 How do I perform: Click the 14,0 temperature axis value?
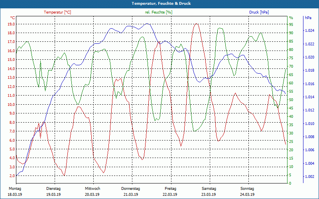(x=11, y=68)
